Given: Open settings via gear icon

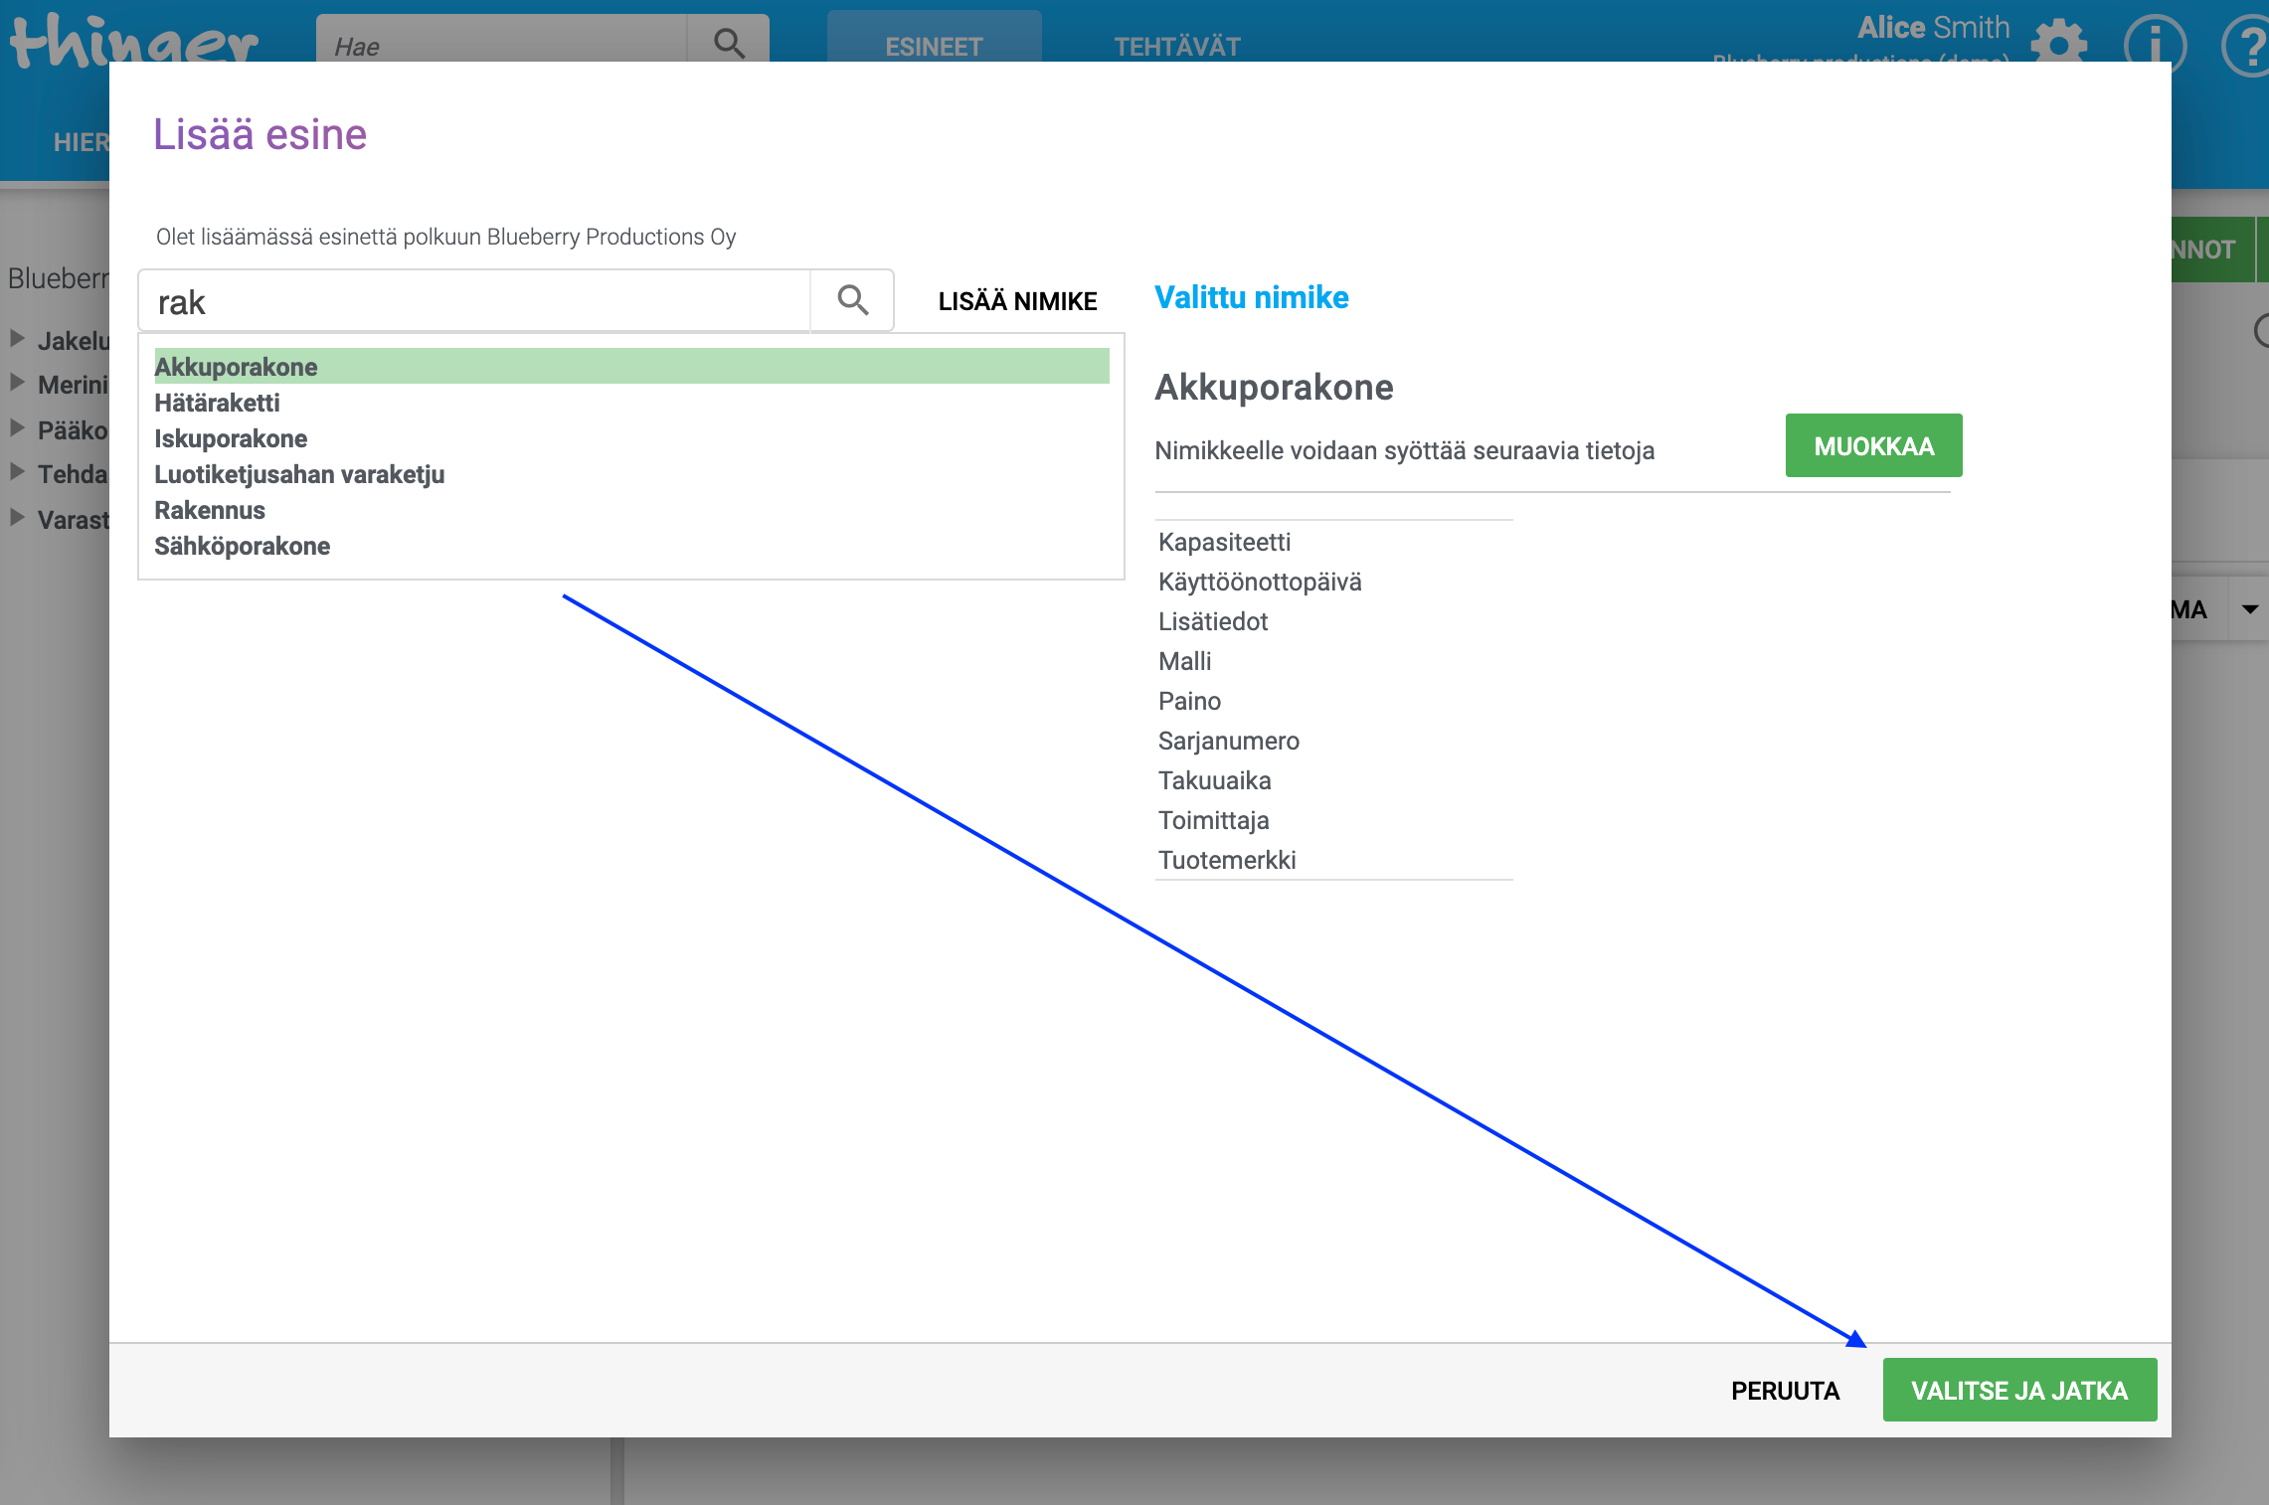Looking at the screenshot, I should (2058, 42).
